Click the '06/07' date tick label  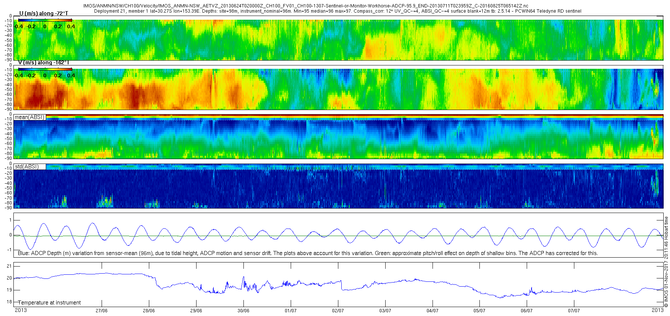[x=527, y=311]
